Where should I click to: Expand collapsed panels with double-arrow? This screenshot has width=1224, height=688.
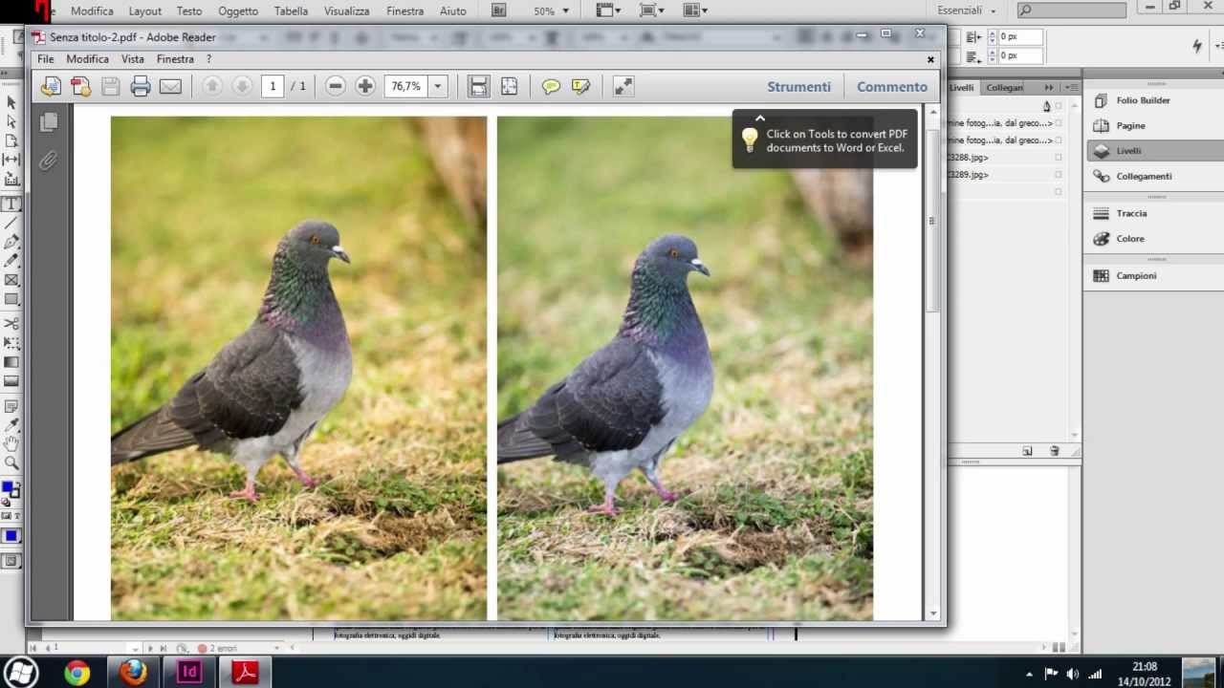coord(1049,87)
